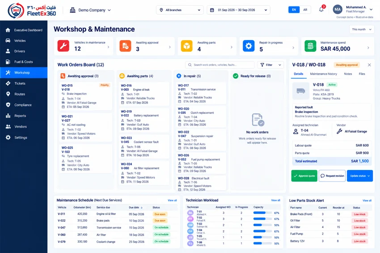
Task: Click the yellow Awaiting parts box icon
Action: click(186, 46)
